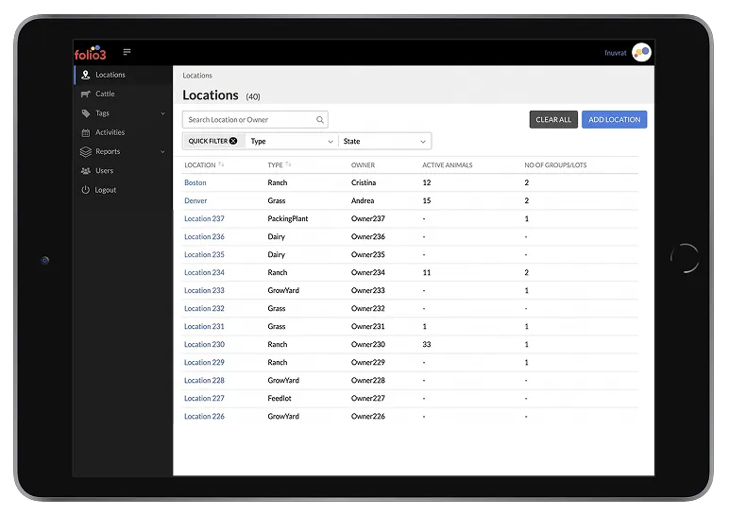Focus the Search Location or Owner field
Image resolution: width=729 pixels, height=516 pixels.
[x=255, y=120]
